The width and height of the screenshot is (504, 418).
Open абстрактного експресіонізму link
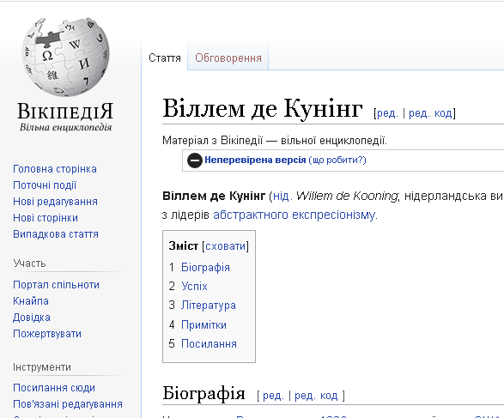pos(295,215)
